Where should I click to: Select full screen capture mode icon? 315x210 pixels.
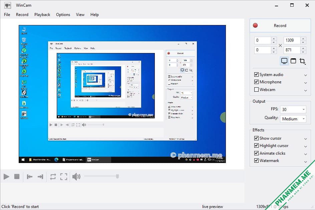[284, 61]
